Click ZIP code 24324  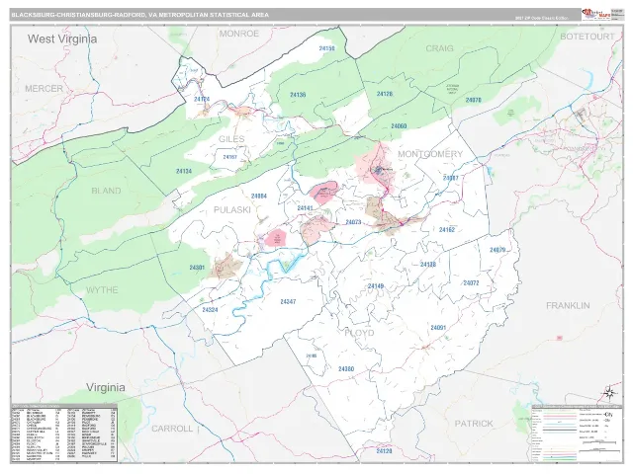pyautogui.click(x=210, y=310)
